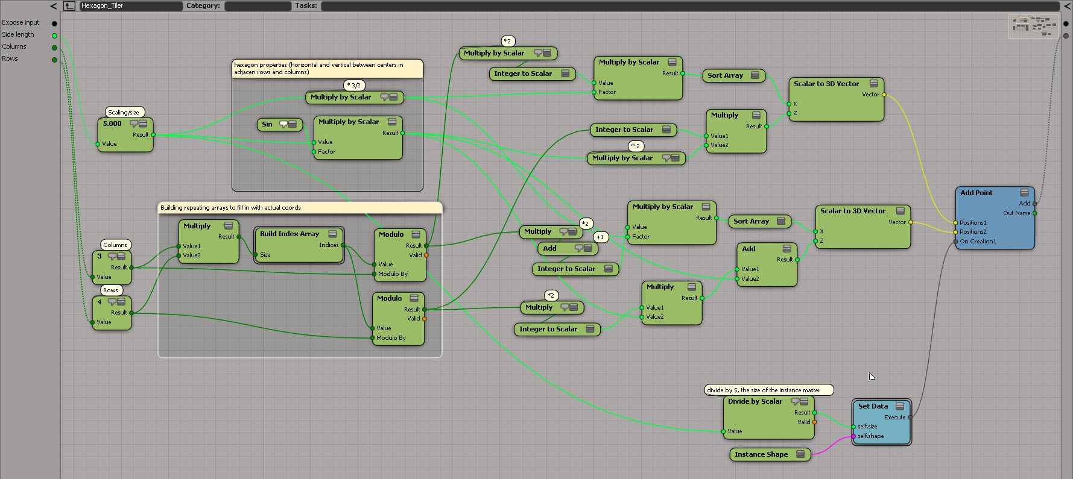Click the Expose input black port circle
Image resolution: width=1073 pixels, height=479 pixels.
[54, 23]
